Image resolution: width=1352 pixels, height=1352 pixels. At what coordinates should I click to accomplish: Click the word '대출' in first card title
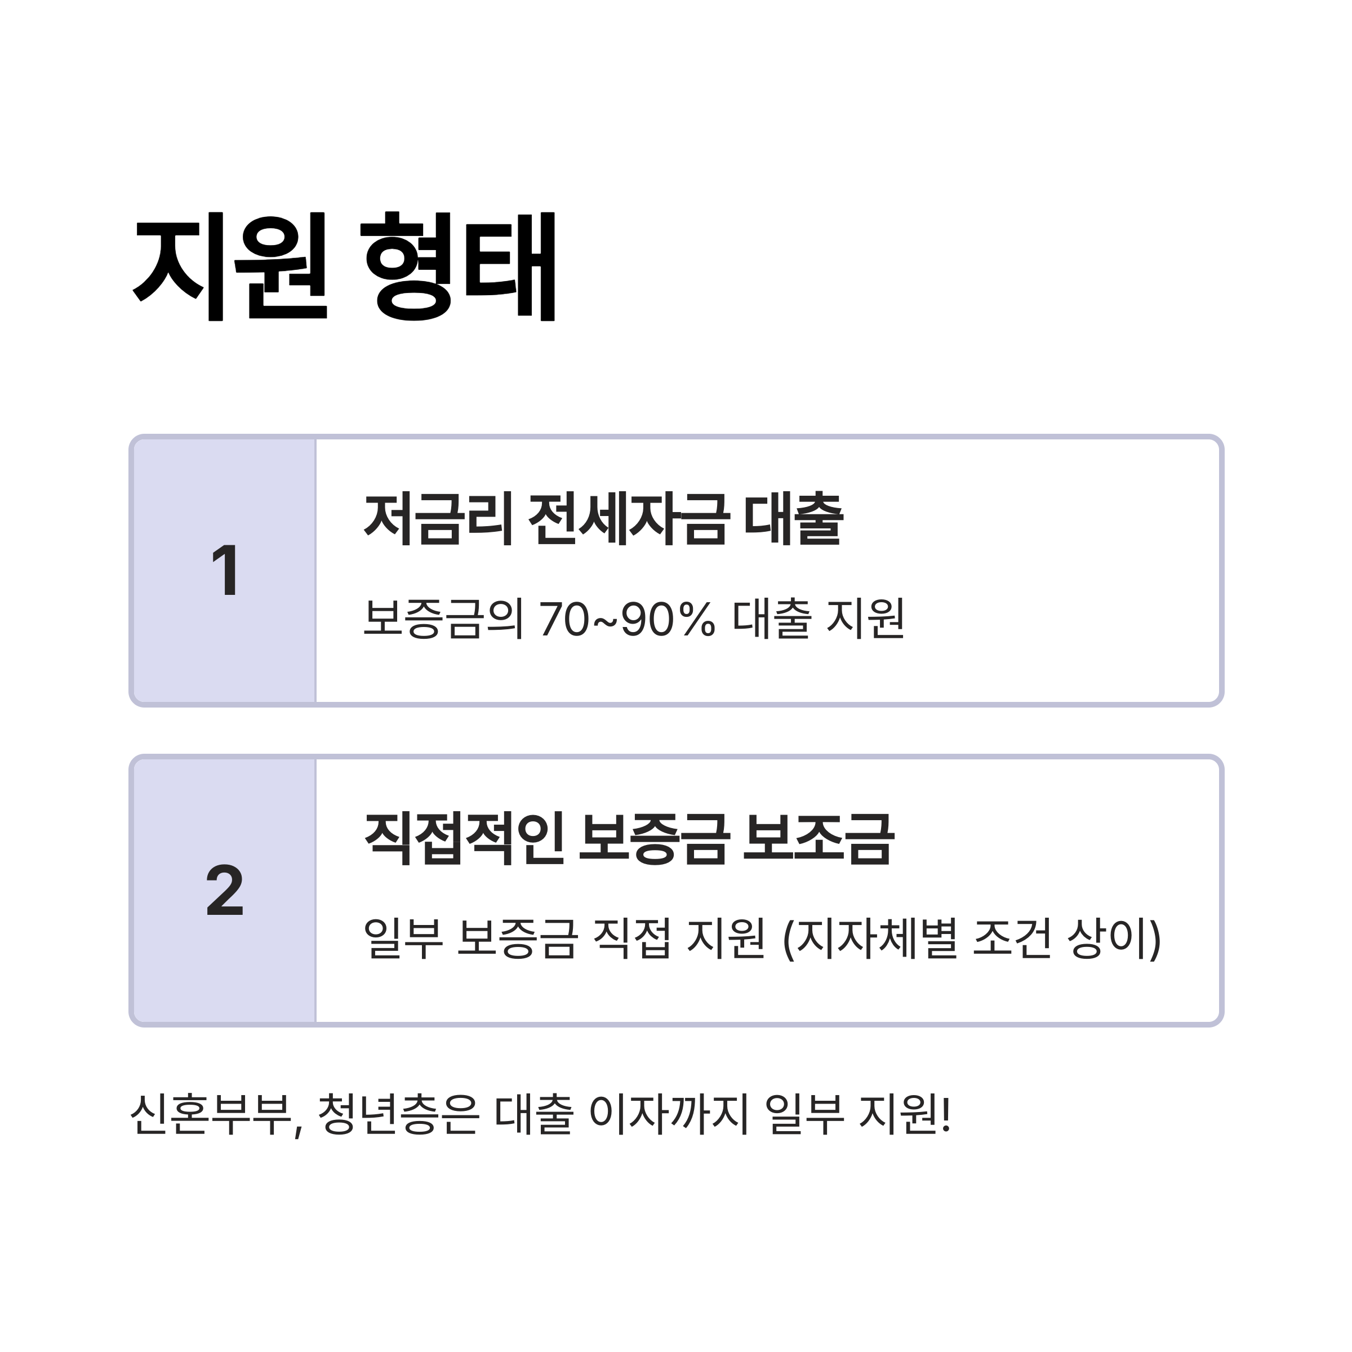click(794, 518)
